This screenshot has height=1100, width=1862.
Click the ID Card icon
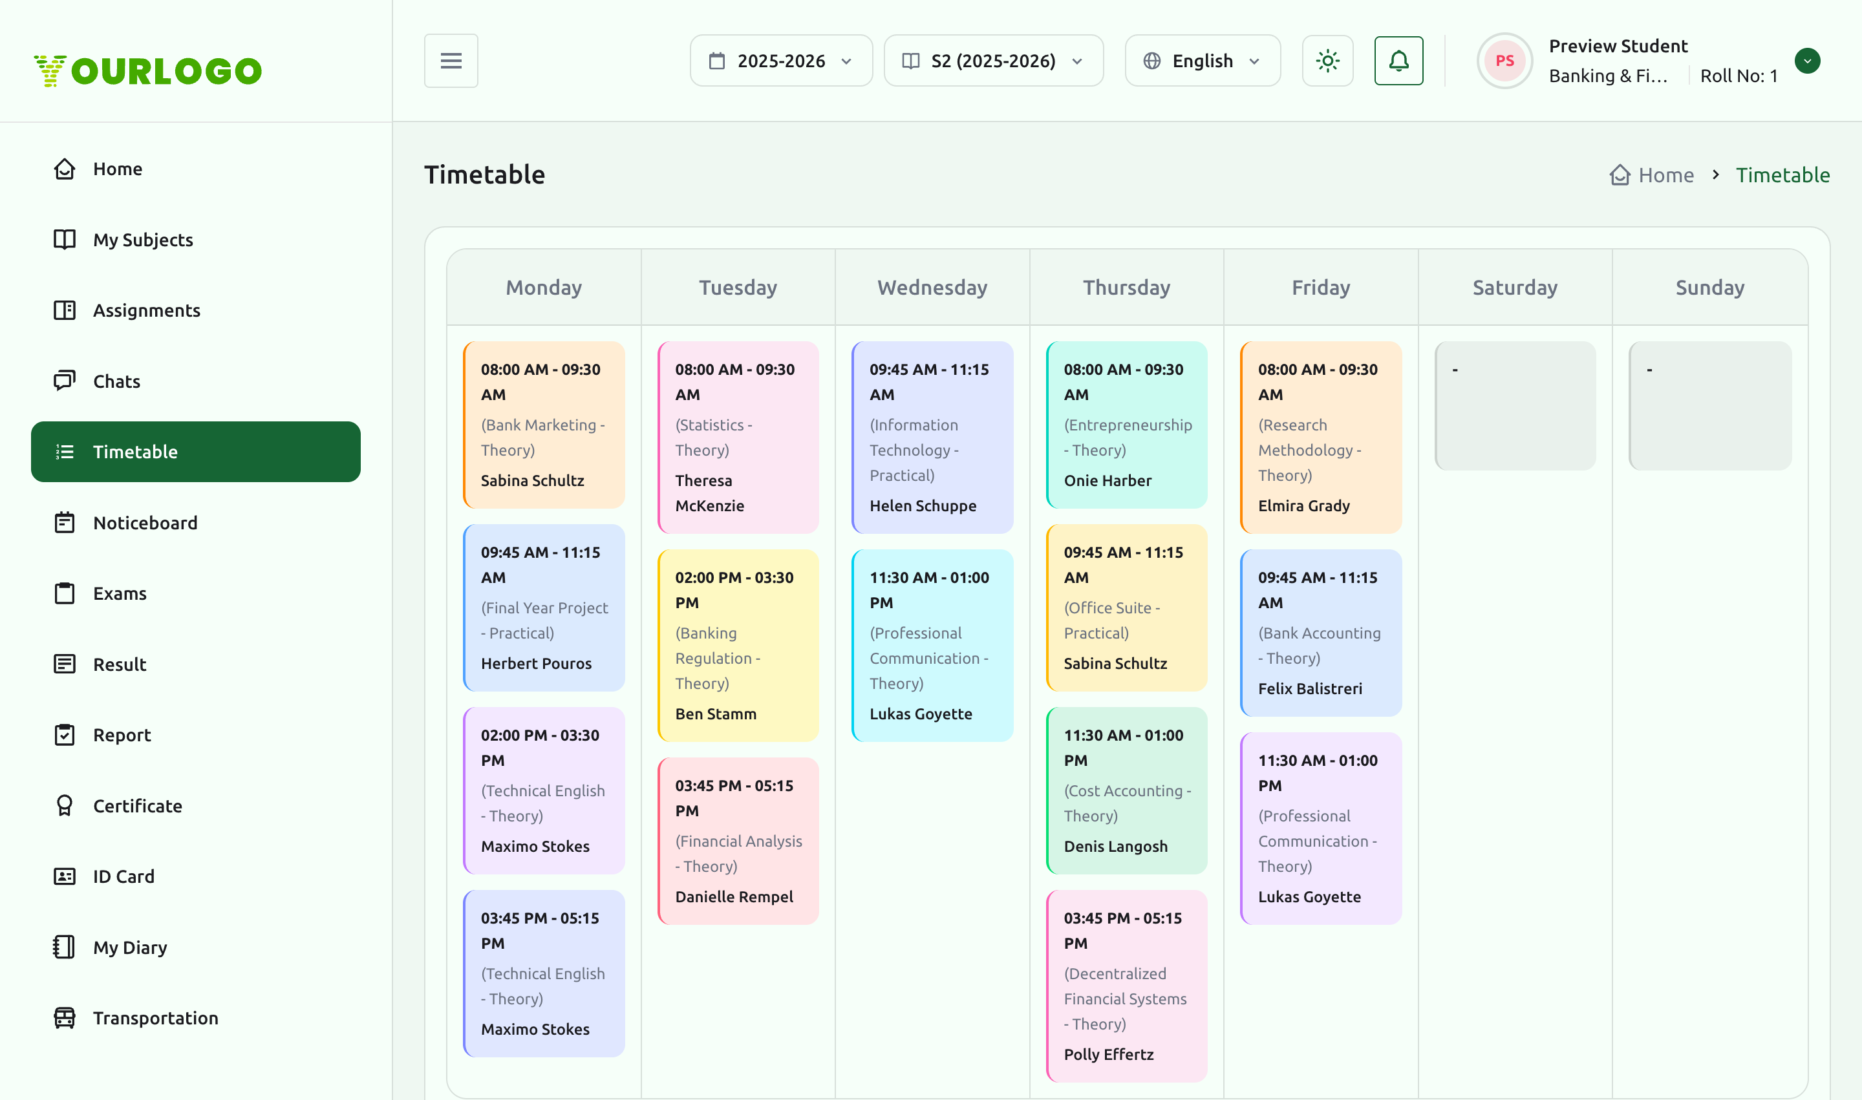pyautogui.click(x=65, y=877)
